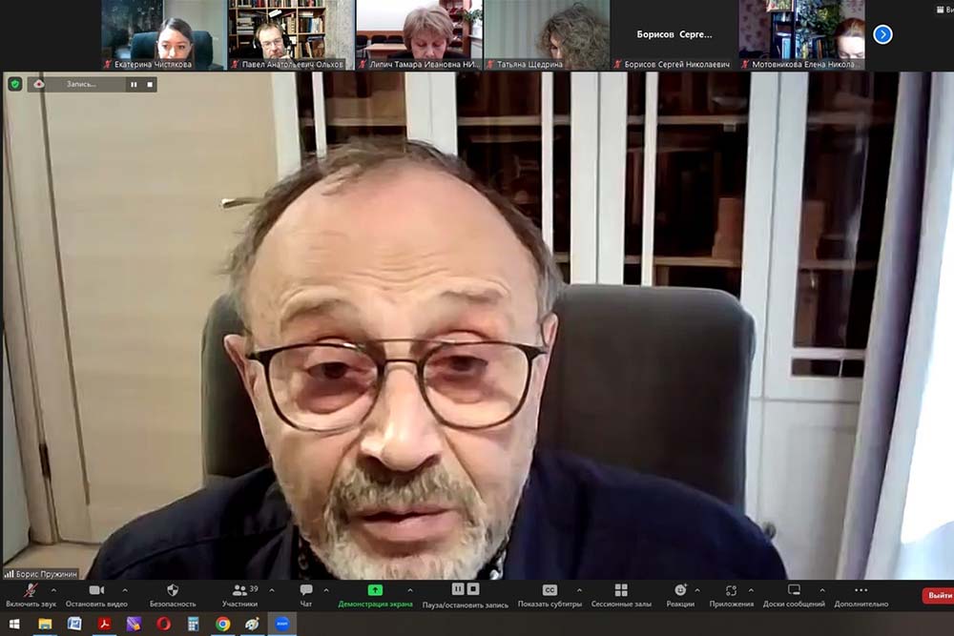Open the Участники participants panel

pyautogui.click(x=239, y=591)
